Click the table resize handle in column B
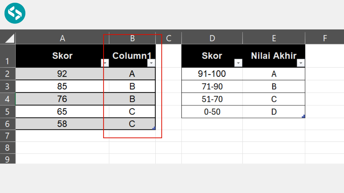344x193 pixels. pyautogui.click(x=154, y=128)
